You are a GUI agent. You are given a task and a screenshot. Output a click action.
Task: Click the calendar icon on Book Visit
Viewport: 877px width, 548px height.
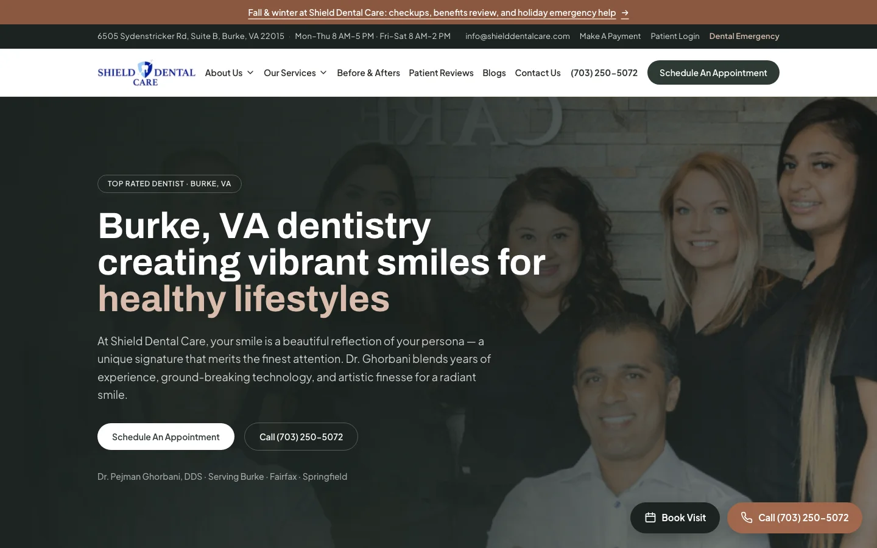(x=650, y=518)
